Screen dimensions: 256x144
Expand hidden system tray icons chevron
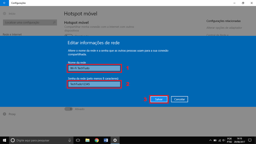click(x=210, y=140)
